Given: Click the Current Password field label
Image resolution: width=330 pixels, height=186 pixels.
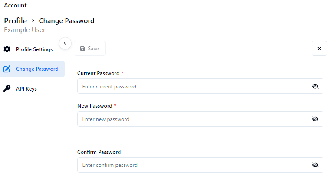Looking at the screenshot, I should coord(99,73).
